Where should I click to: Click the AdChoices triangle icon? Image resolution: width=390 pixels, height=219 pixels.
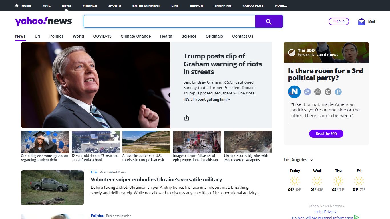pyautogui.click(x=356, y=217)
